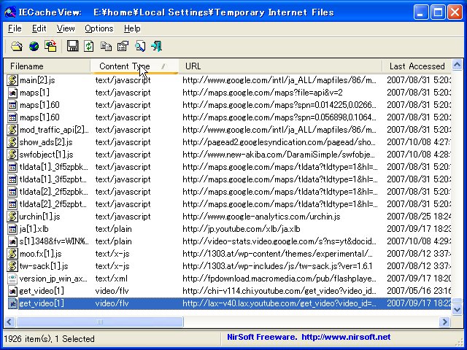Select the tldata[1]._3f5zpbt... file row
Screen dimensions: 467x350
pyautogui.click(x=228, y=179)
